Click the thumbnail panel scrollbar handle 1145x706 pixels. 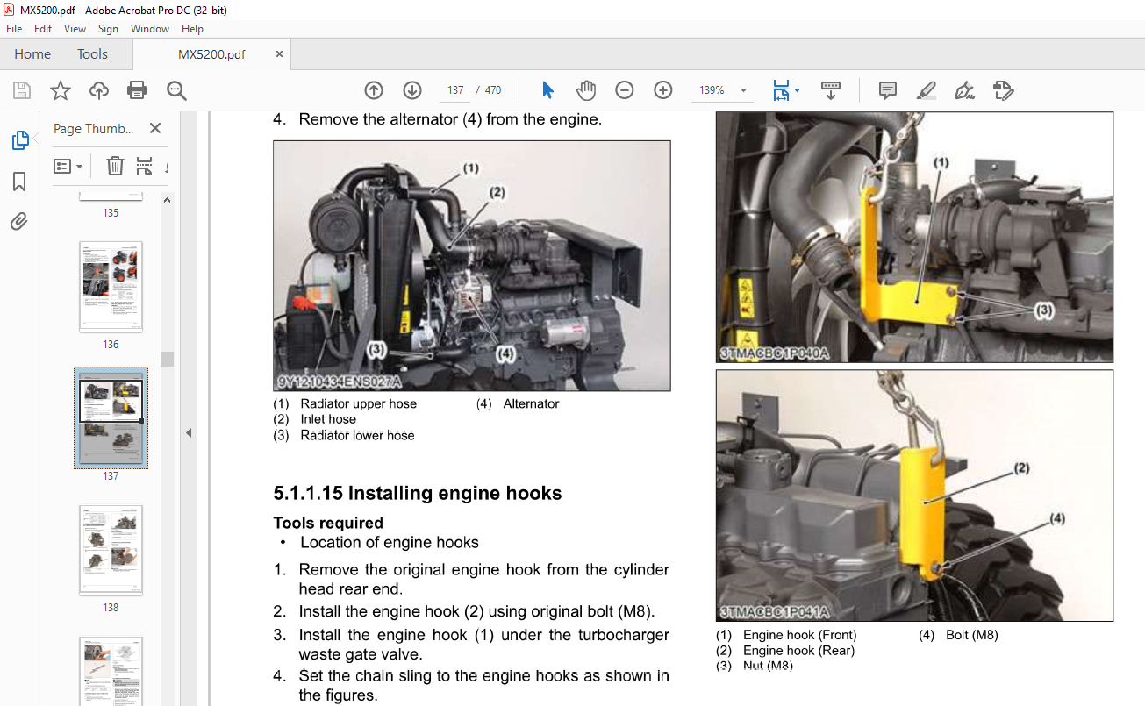pyautogui.click(x=167, y=359)
